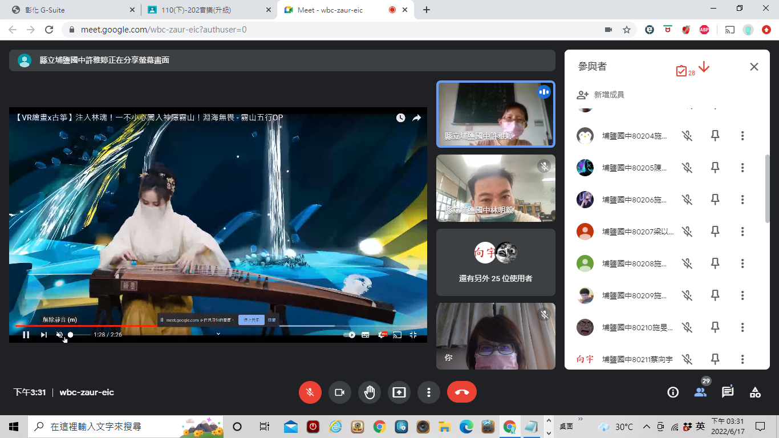Viewport: 779px width, 438px height.
Task: Open the AdBlock Plus extension icon
Action: point(704,30)
